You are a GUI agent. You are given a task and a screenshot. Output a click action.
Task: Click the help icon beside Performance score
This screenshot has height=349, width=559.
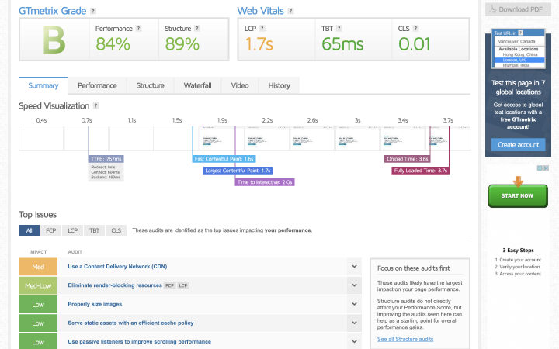click(x=139, y=29)
